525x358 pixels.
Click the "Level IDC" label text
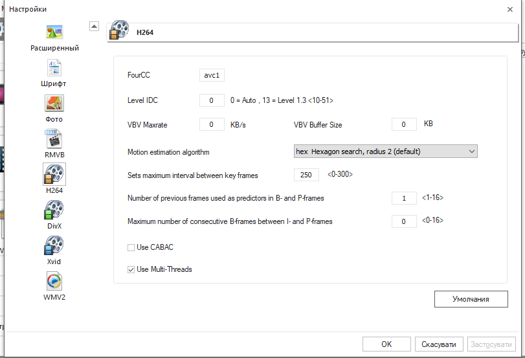[x=142, y=100]
